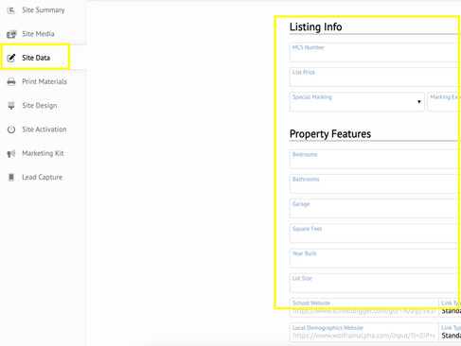
Task: Open the Local Demographics Link Type dropdown
Action: (451, 332)
